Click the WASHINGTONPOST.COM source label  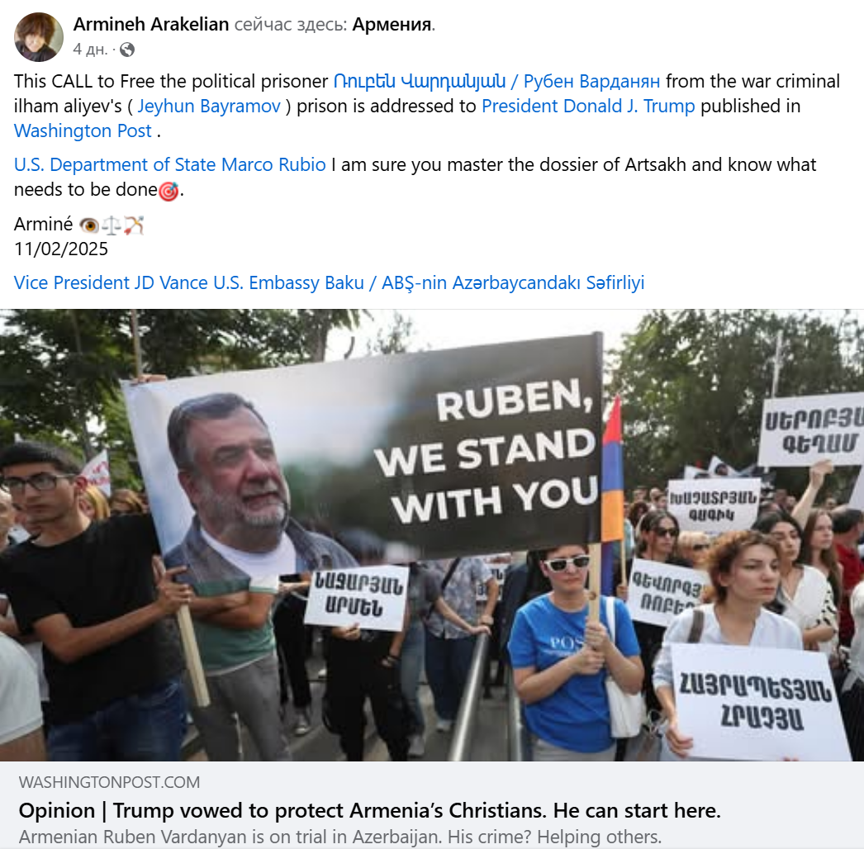pos(109,782)
